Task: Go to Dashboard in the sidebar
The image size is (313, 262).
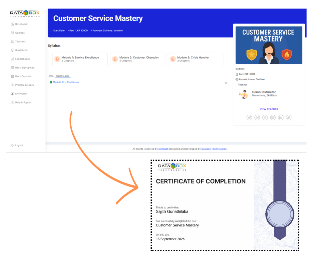Action: pyautogui.click(x=21, y=24)
